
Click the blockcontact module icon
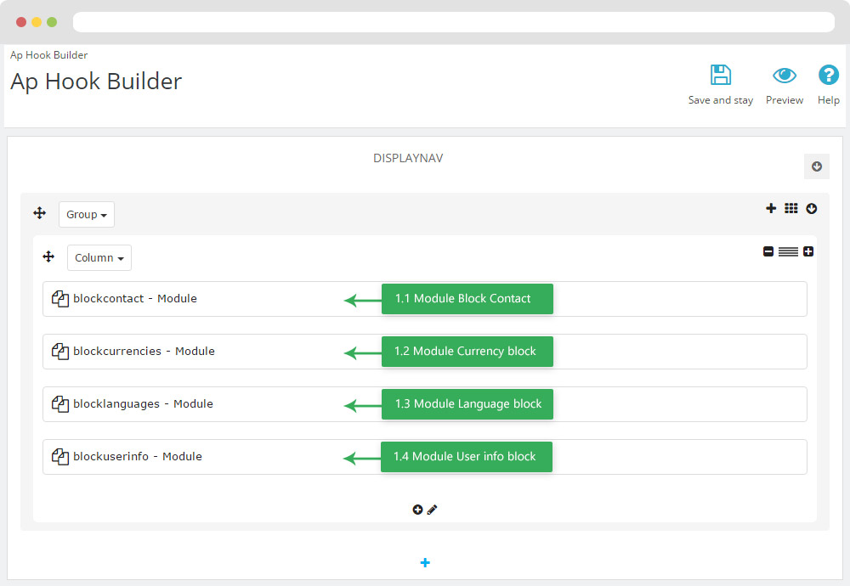(60, 298)
